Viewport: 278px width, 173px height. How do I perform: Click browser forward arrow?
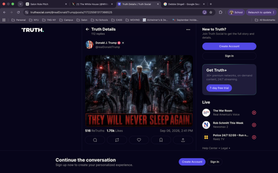pos(11,12)
